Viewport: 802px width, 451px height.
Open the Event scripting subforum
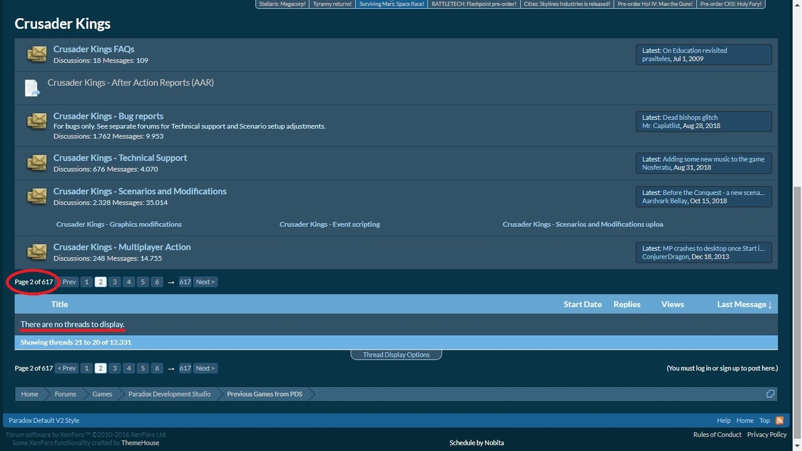(330, 224)
